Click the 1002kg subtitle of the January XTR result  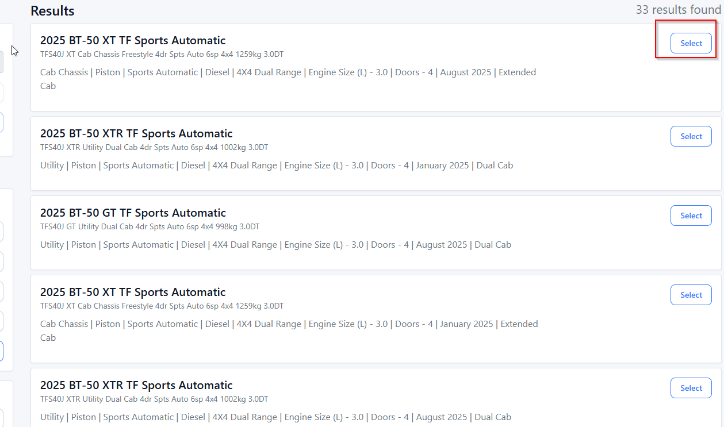(154, 147)
